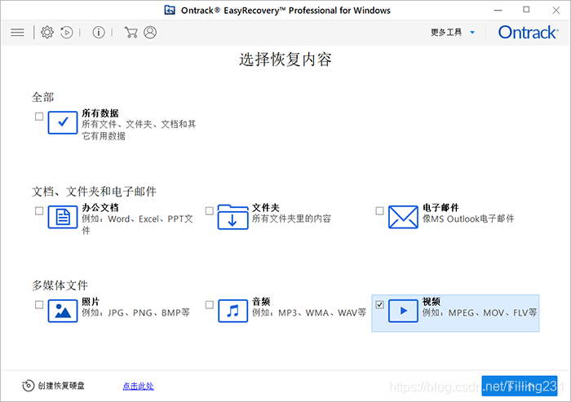Click description 所有文件夹里的内容
571x402 pixels.
(292, 219)
